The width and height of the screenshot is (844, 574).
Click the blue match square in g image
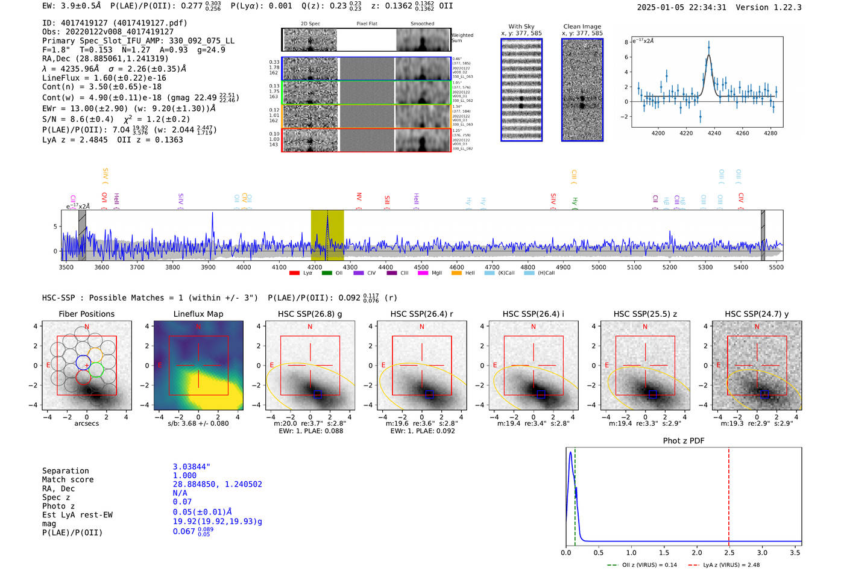[318, 394]
